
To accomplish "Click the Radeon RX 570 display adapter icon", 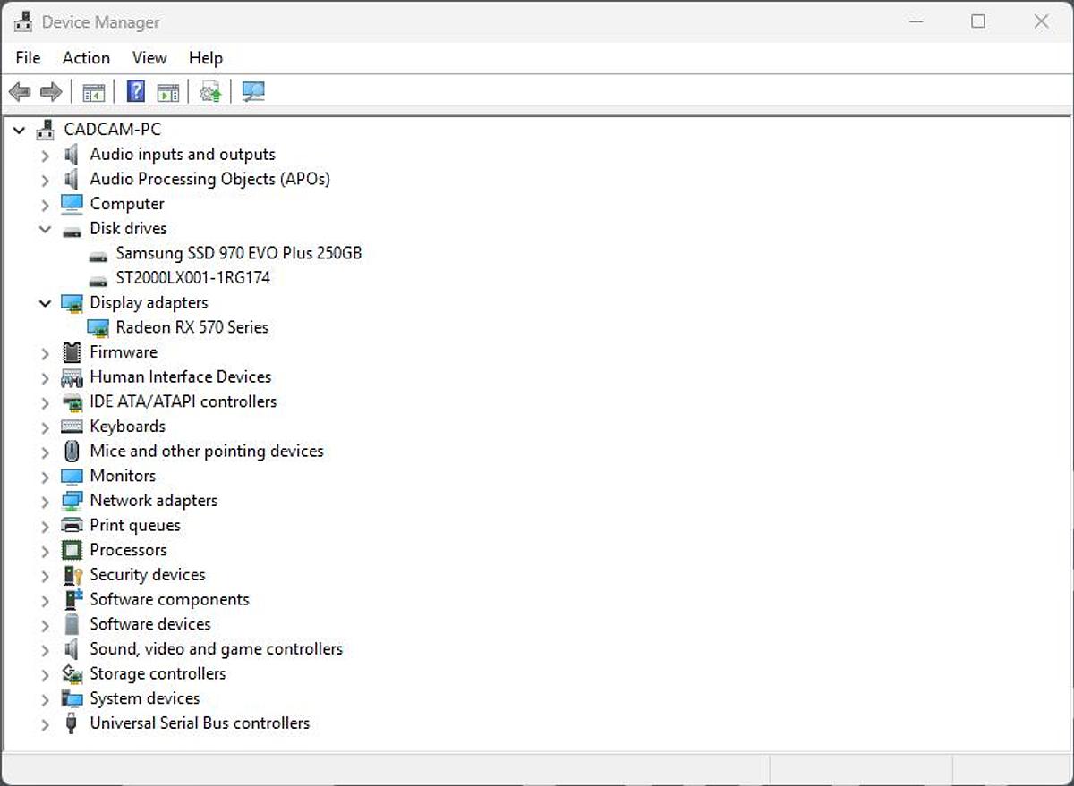I will [98, 327].
